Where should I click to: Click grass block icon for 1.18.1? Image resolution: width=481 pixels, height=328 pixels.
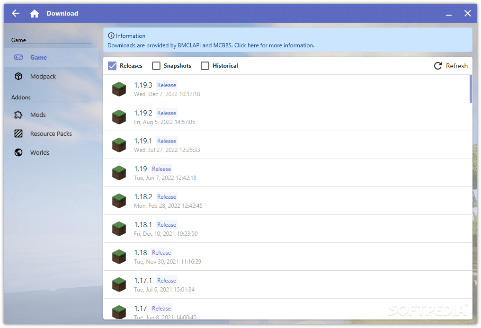119,229
